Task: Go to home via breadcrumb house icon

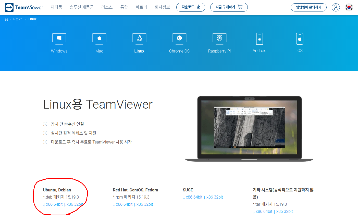Action: 6,19
